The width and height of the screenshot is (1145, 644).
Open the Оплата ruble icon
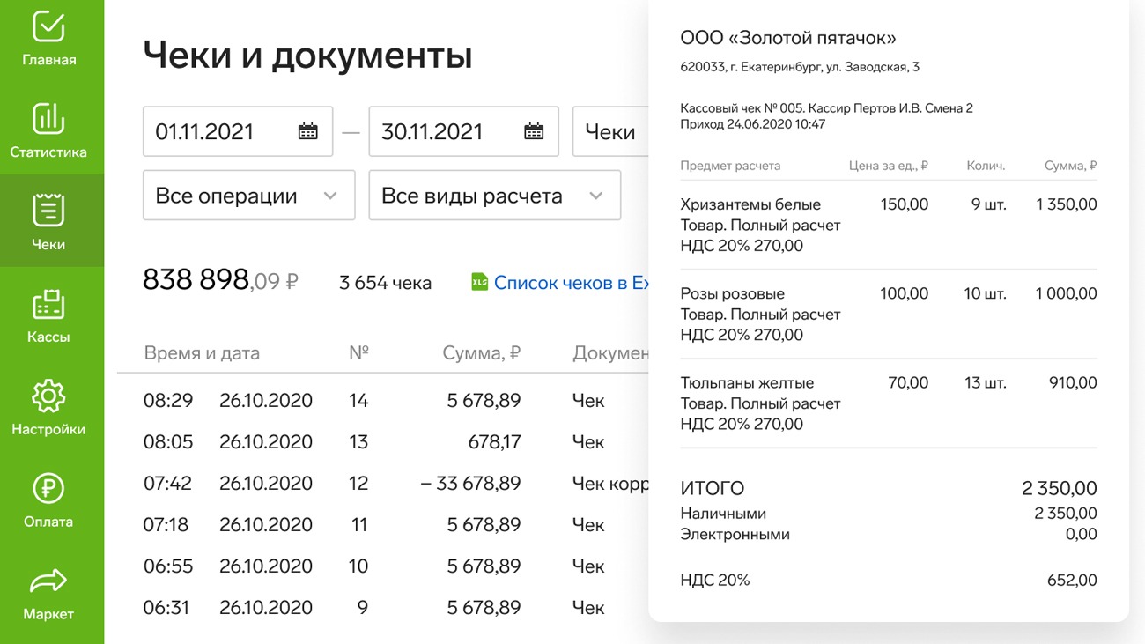pyautogui.click(x=48, y=489)
